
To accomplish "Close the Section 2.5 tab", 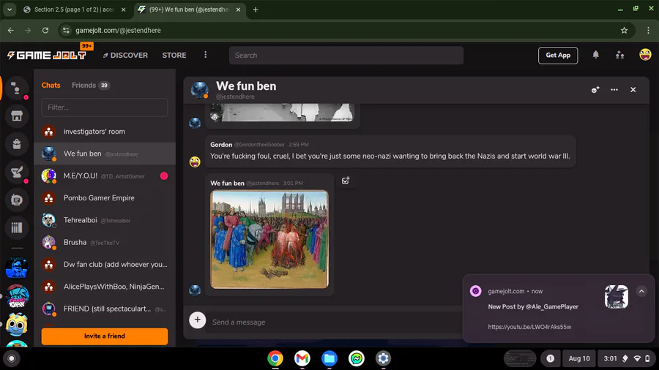I will [x=123, y=10].
